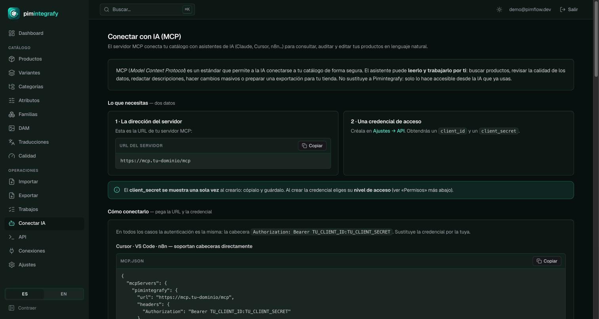Click the "CATÁLOGO" sidebar section header
This screenshot has width=599, height=319.
[19, 48]
